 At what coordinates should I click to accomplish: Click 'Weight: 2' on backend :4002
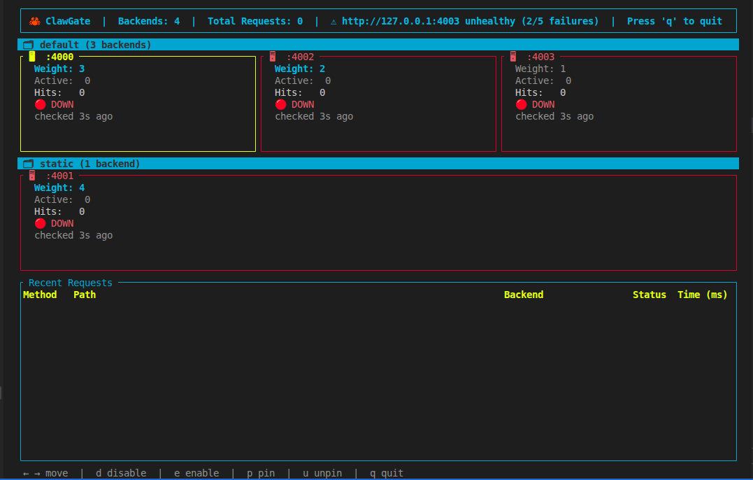click(x=300, y=69)
